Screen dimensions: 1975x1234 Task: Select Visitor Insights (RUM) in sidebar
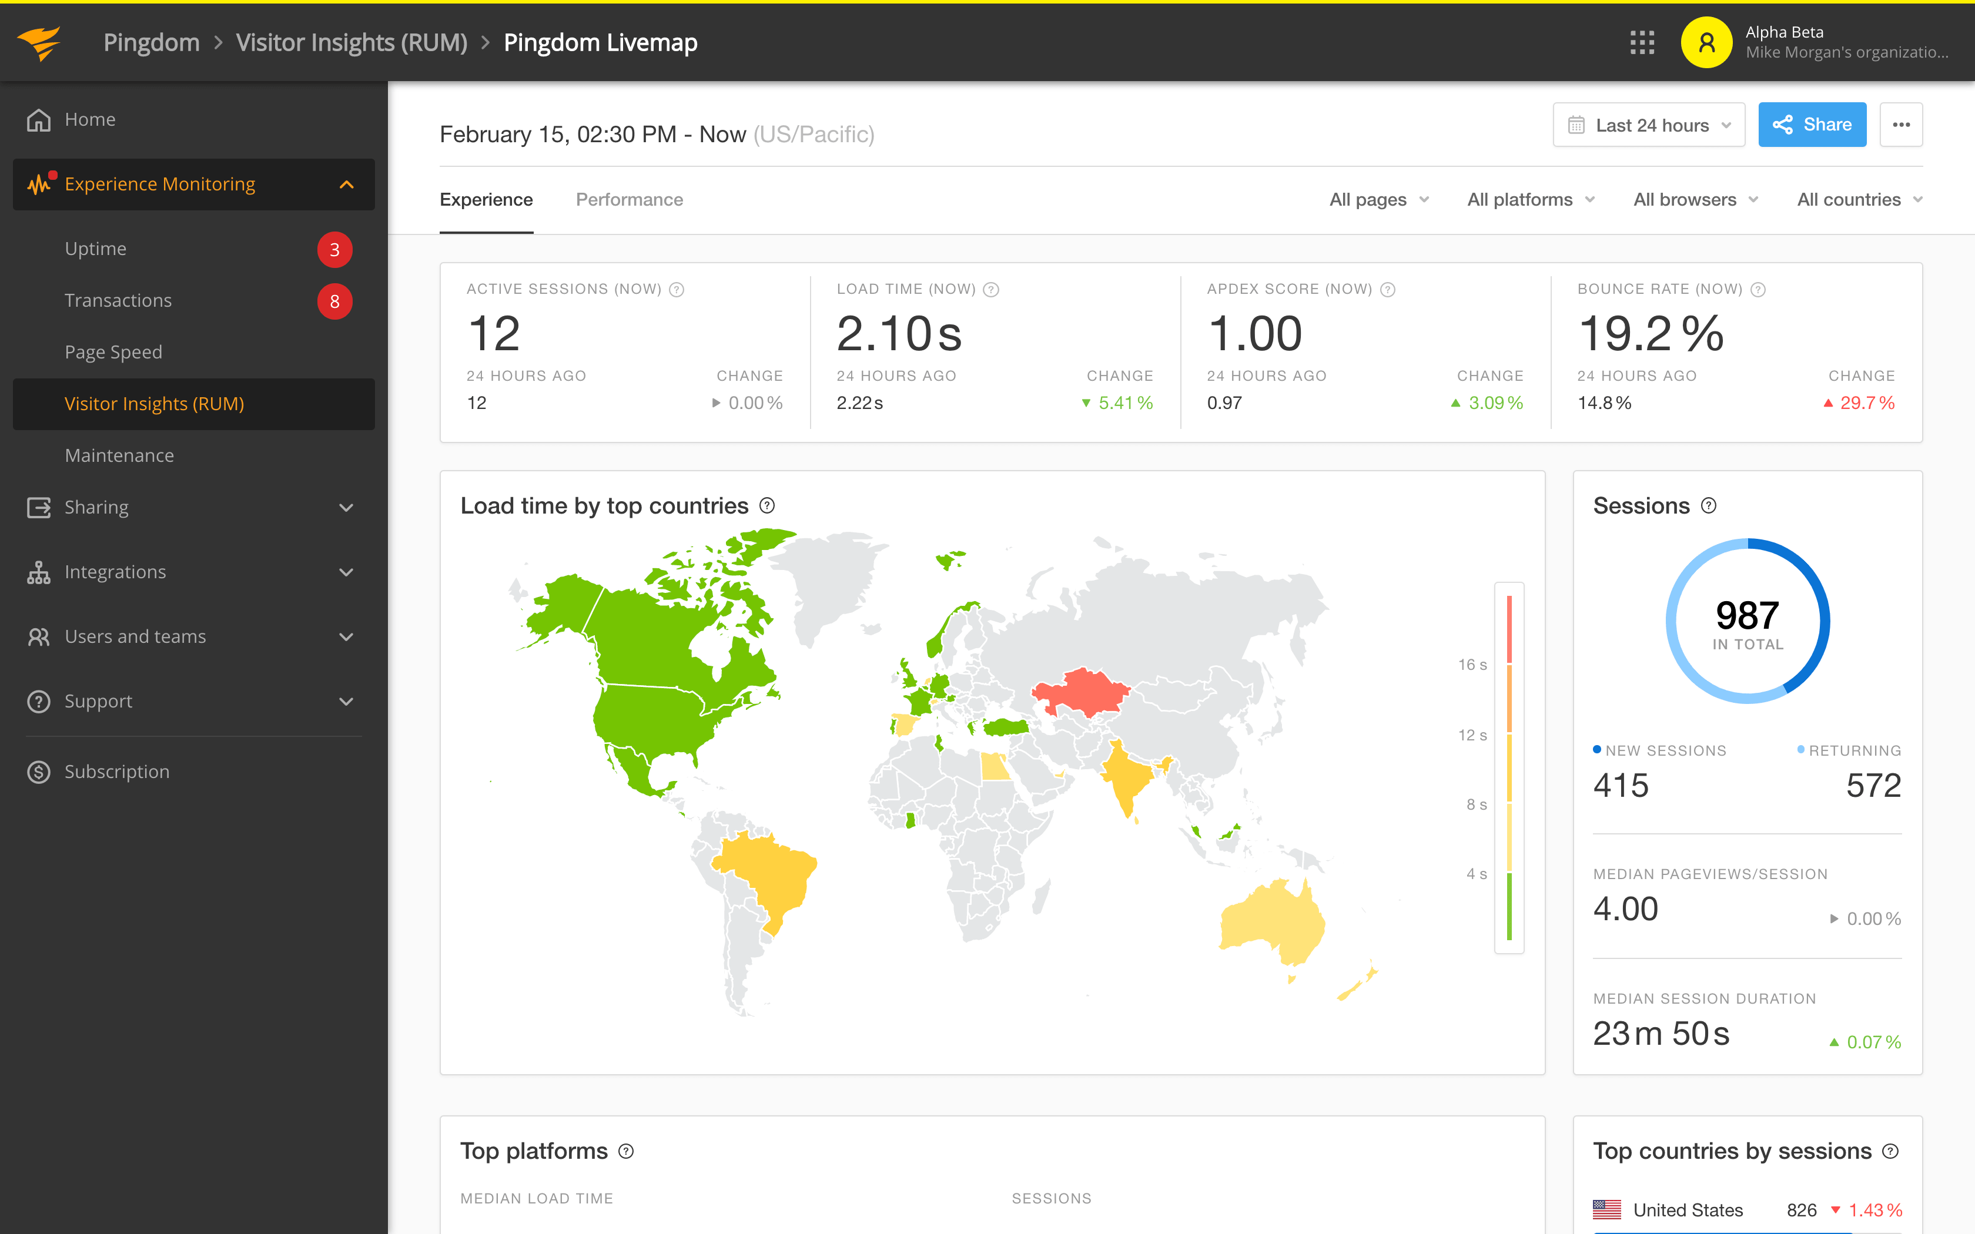click(194, 404)
